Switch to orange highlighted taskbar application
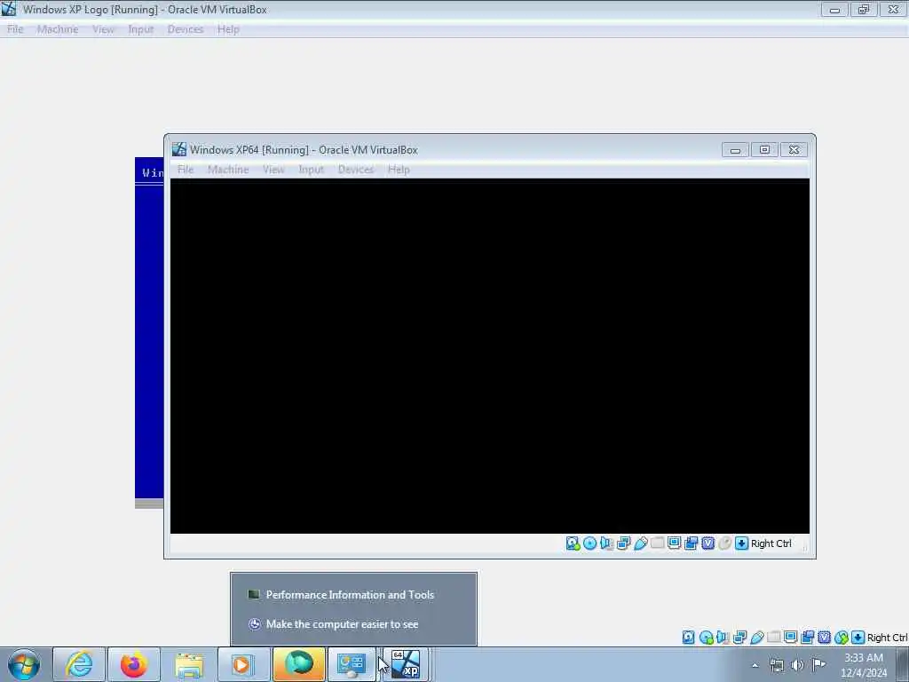Screen dimensions: 909x682 (298, 664)
